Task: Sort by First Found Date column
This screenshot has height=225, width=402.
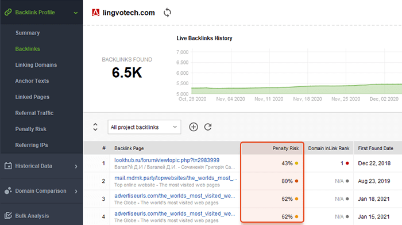Action: [376, 148]
